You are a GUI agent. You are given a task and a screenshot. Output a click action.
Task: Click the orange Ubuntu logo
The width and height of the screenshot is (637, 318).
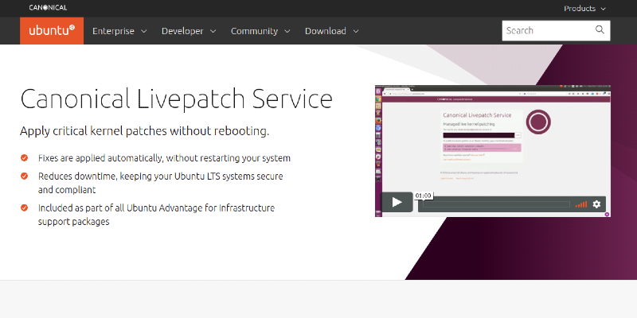click(x=52, y=31)
